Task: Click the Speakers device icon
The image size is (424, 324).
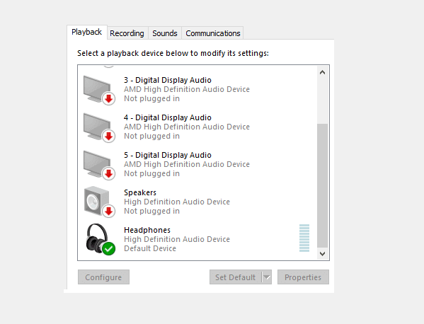Action: coord(99,202)
